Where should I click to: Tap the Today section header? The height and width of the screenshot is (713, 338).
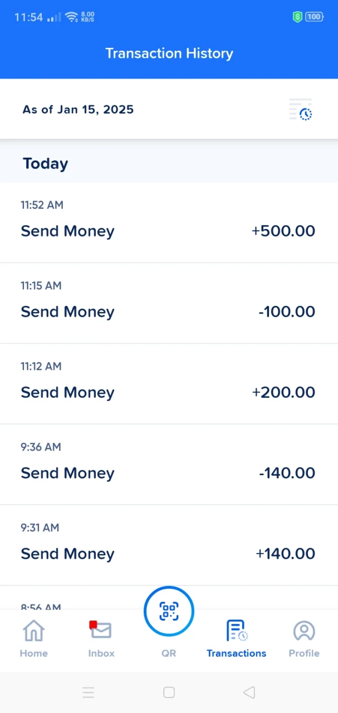(x=46, y=163)
